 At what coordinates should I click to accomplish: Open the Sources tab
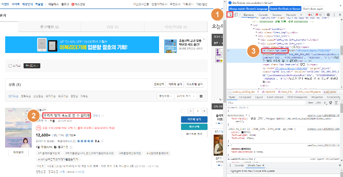[x=277, y=15]
